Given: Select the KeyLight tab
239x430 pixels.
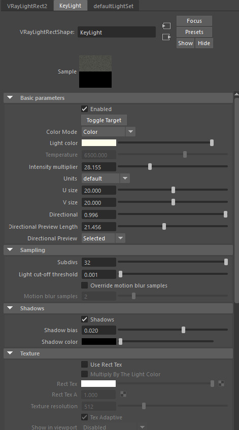Looking at the screenshot, I should tap(70, 6).
